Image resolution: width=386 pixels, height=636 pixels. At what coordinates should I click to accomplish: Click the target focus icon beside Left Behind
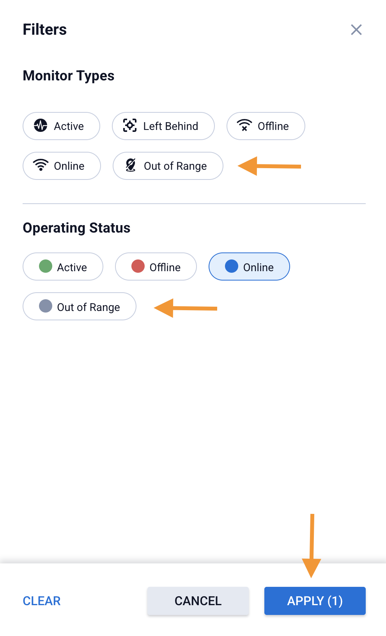[130, 126]
